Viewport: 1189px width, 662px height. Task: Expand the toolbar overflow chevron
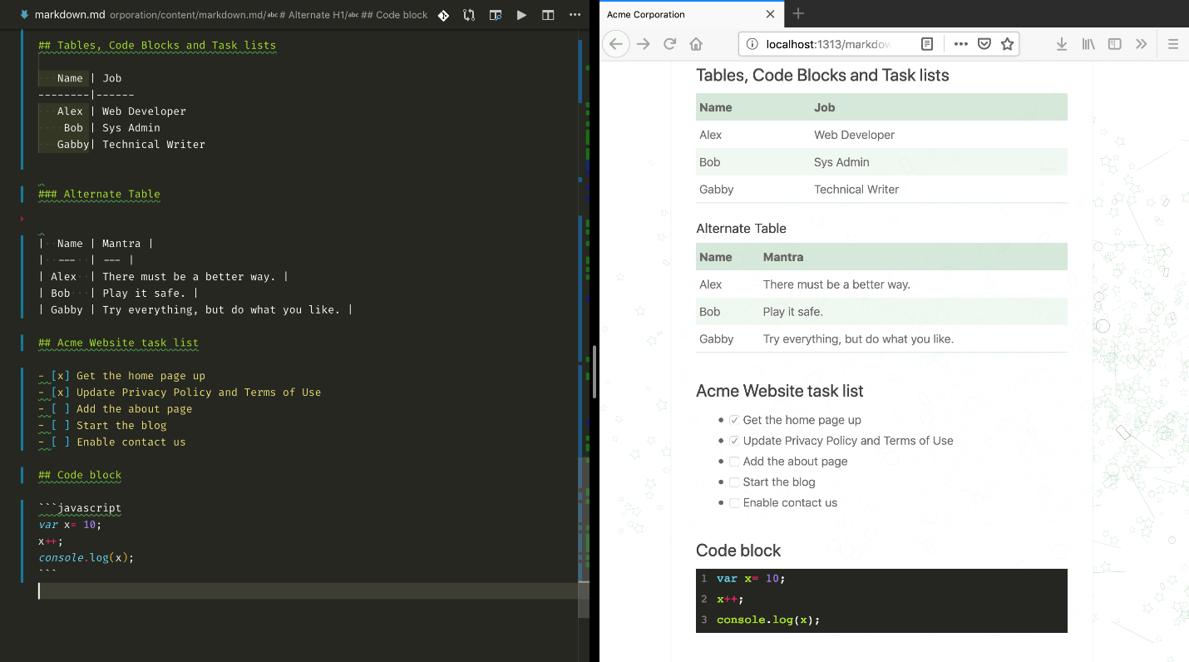pos(1141,43)
